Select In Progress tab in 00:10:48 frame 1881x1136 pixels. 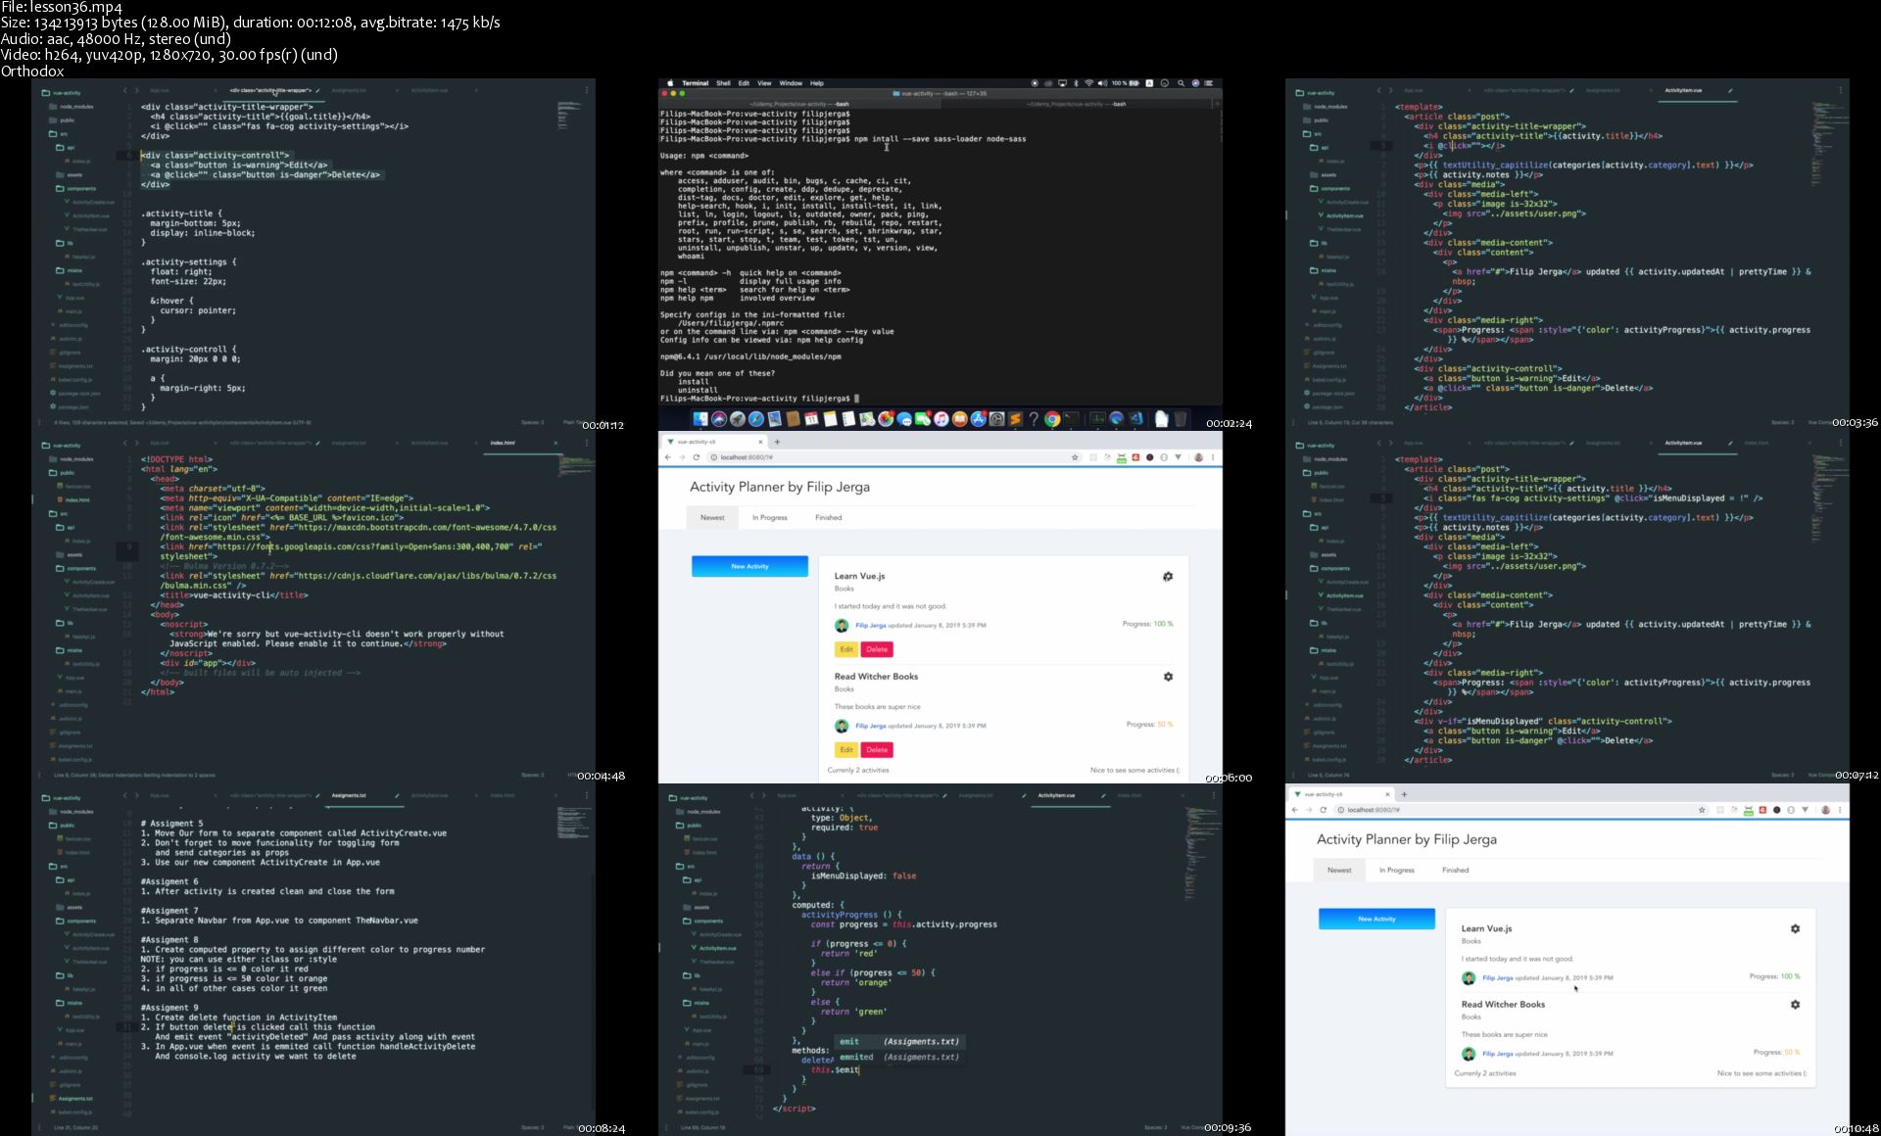click(1397, 870)
